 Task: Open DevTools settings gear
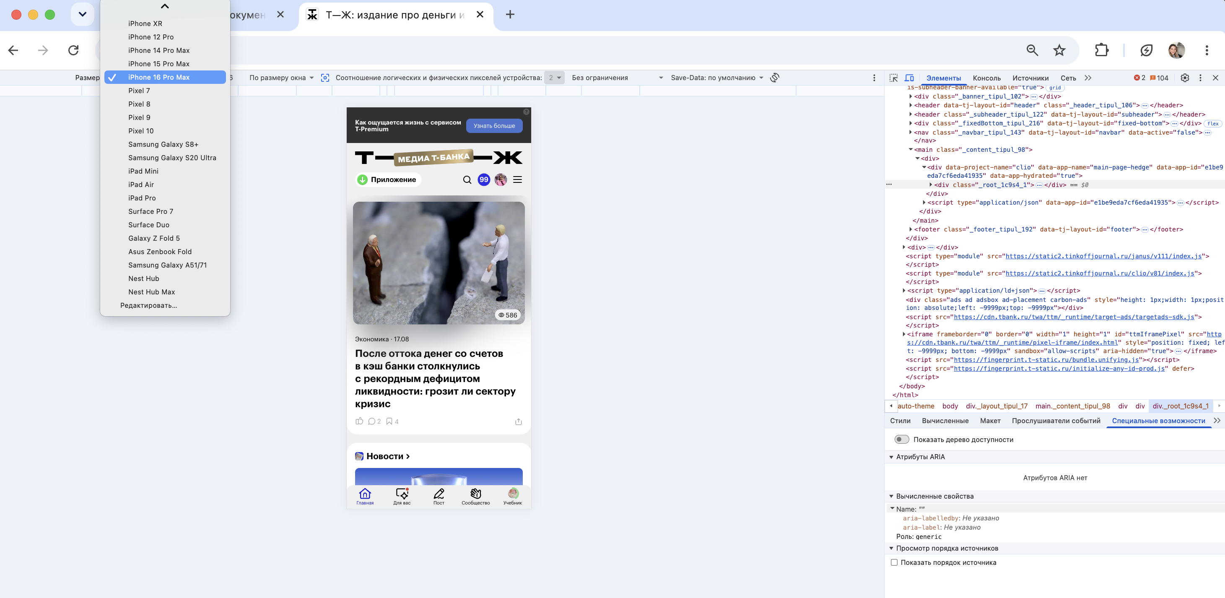[x=1185, y=78]
